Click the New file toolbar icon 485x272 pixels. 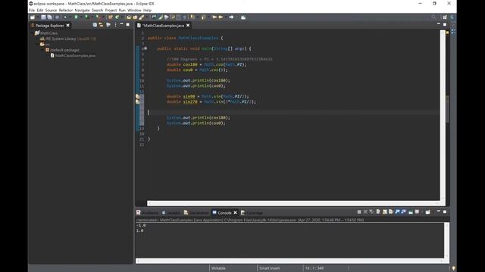(x=33, y=17)
